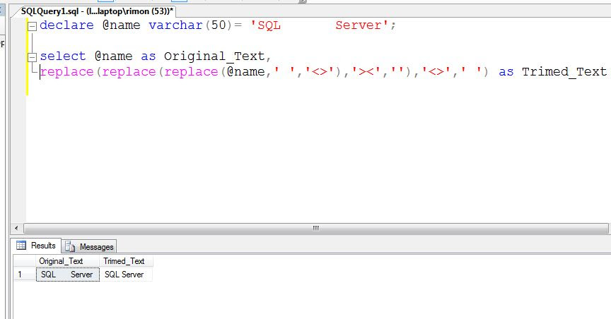Select row header number 1
The width and height of the screenshot is (611, 319).
point(25,275)
